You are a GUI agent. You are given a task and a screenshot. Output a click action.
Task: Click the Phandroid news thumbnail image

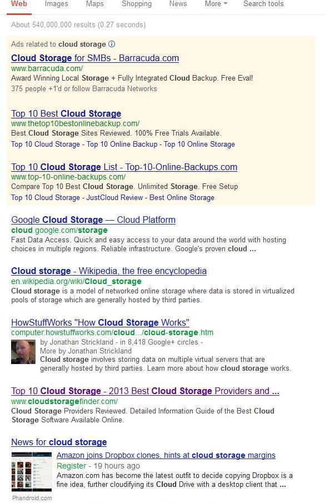(32, 471)
